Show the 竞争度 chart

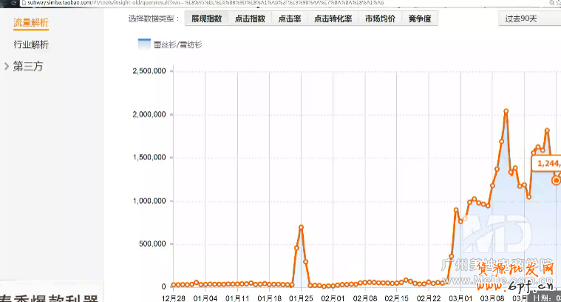[418, 19]
